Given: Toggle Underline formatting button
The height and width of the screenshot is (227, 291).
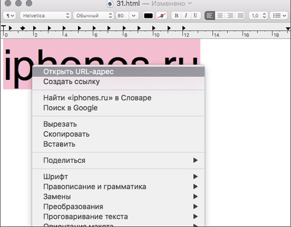Looking at the screenshot, I should [195, 16].
